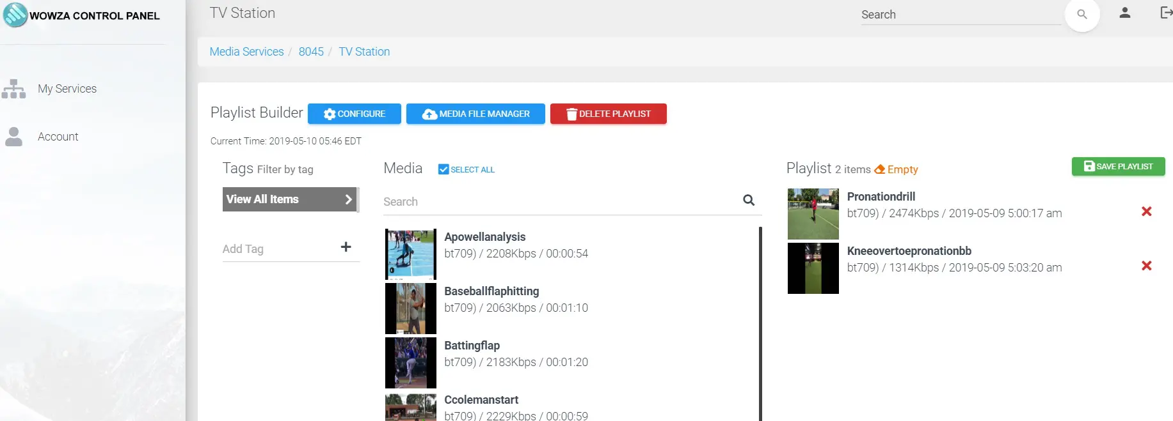The image size is (1173, 421).
Task: Open the user profile icon
Action: (1125, 13)
